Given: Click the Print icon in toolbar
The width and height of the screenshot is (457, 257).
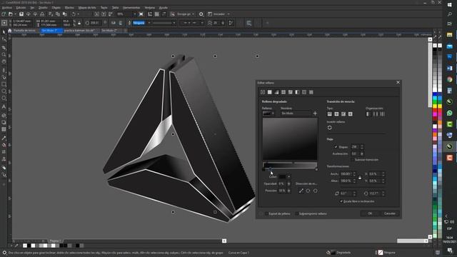Looking at the screenshot, I should pyautogui.click(x=42, y=14).
